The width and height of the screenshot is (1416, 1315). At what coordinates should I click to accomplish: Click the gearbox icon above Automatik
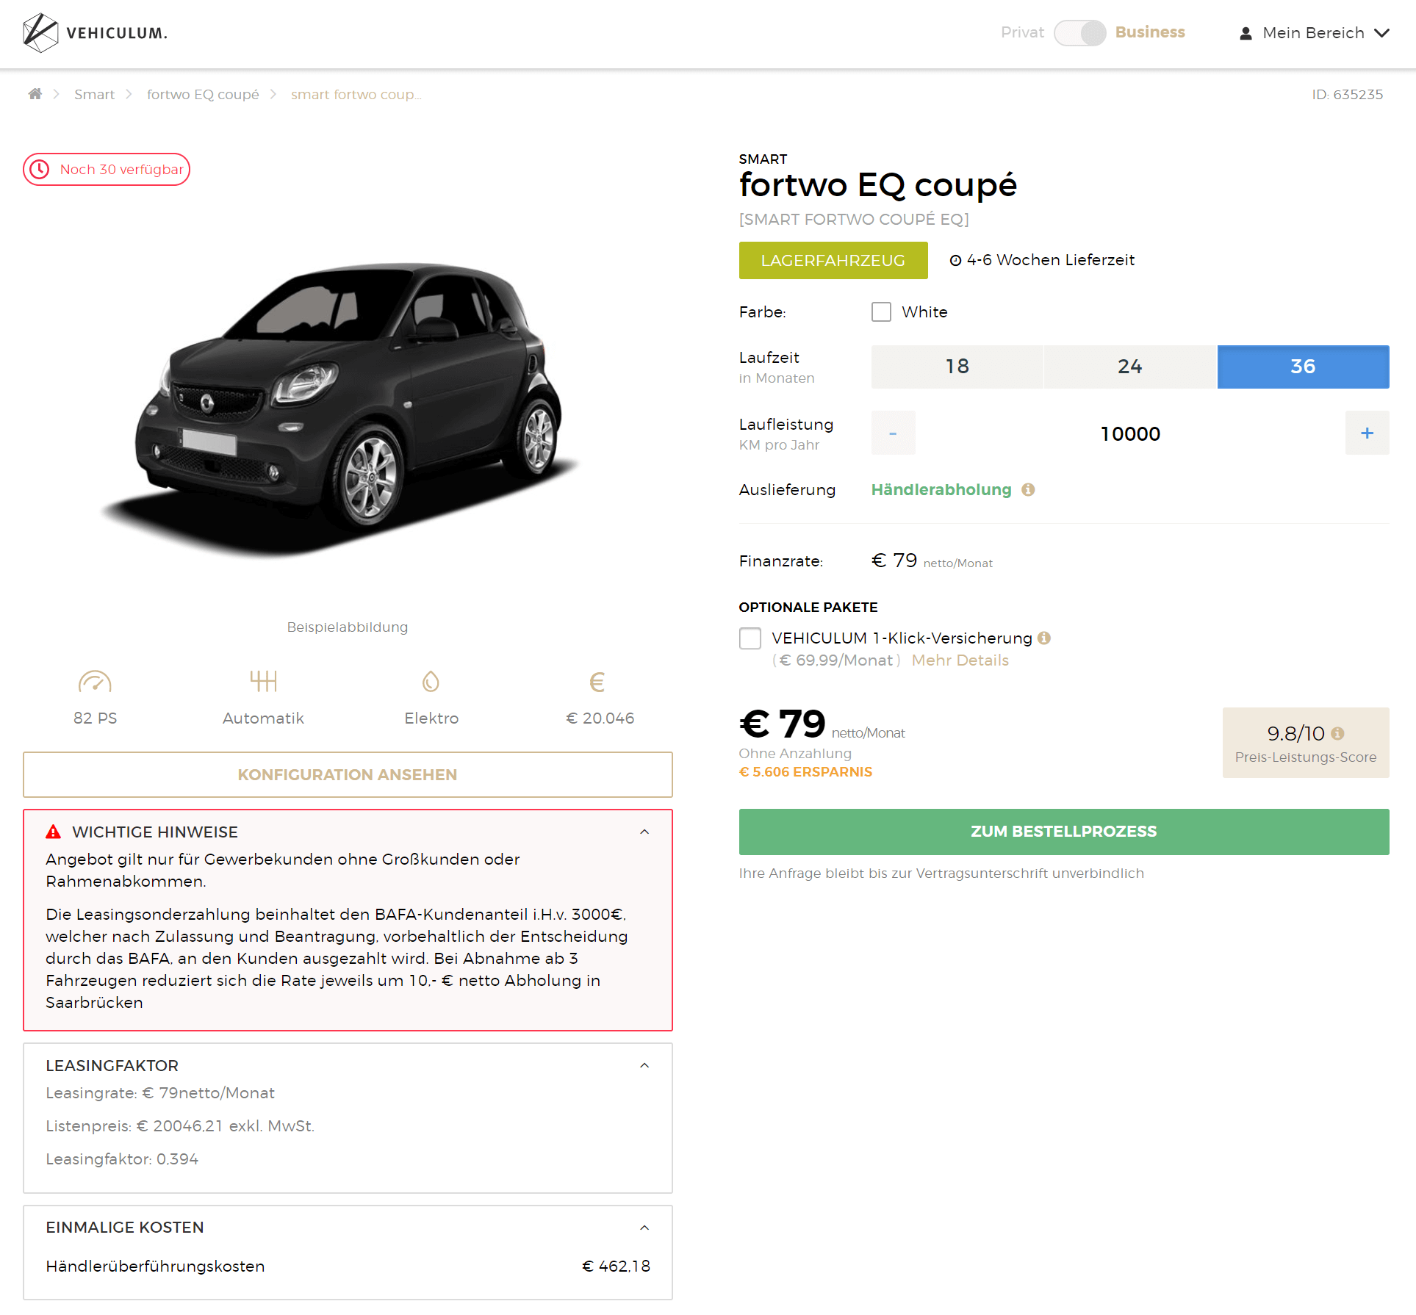[x=263, y=682]
